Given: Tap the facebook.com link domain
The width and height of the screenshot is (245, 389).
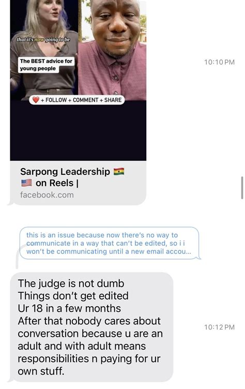Looking at the screenshot, I should tap(47, 194).
